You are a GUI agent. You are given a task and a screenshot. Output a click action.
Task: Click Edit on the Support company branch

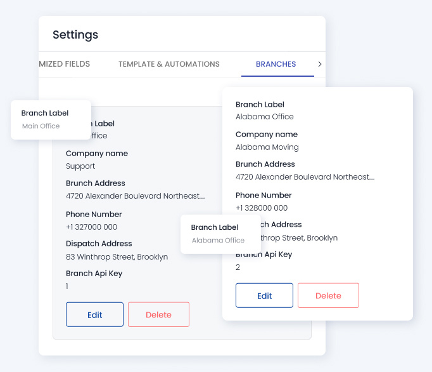click(94, 315)
